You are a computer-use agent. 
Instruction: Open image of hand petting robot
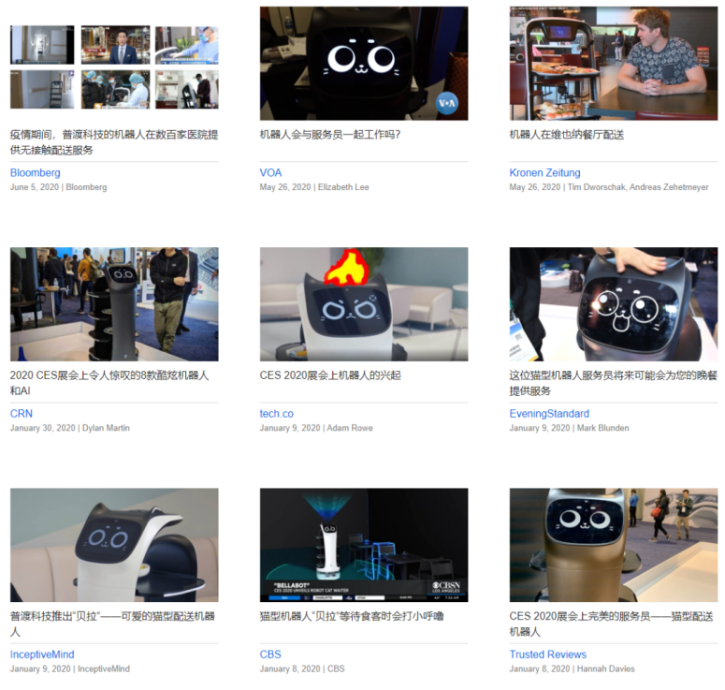click(x=614, y=304)
